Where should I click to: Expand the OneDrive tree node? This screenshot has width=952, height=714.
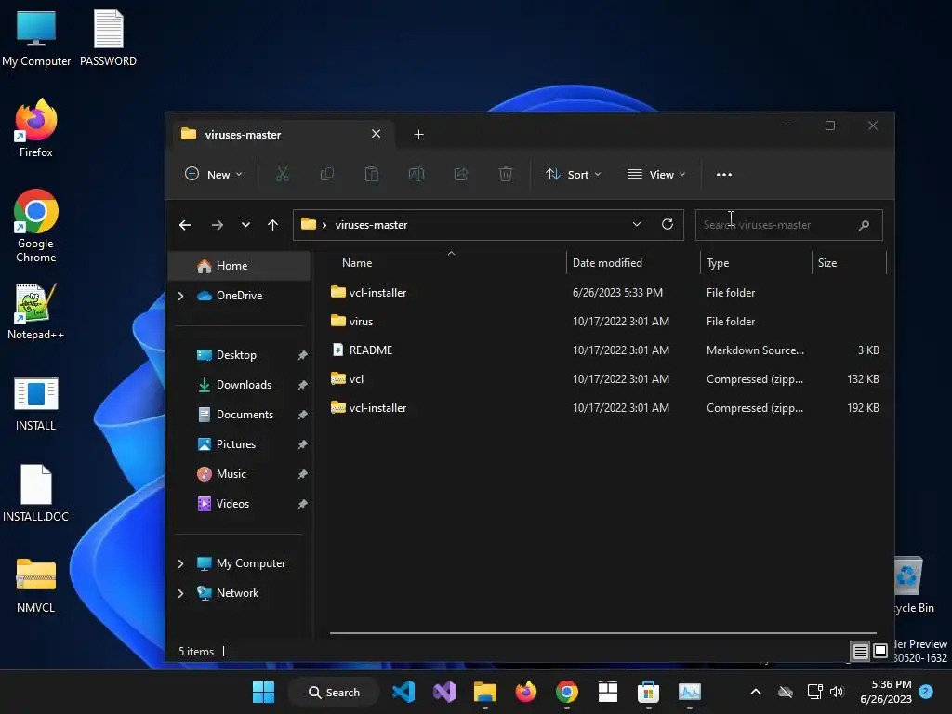(x=181, y=296)
